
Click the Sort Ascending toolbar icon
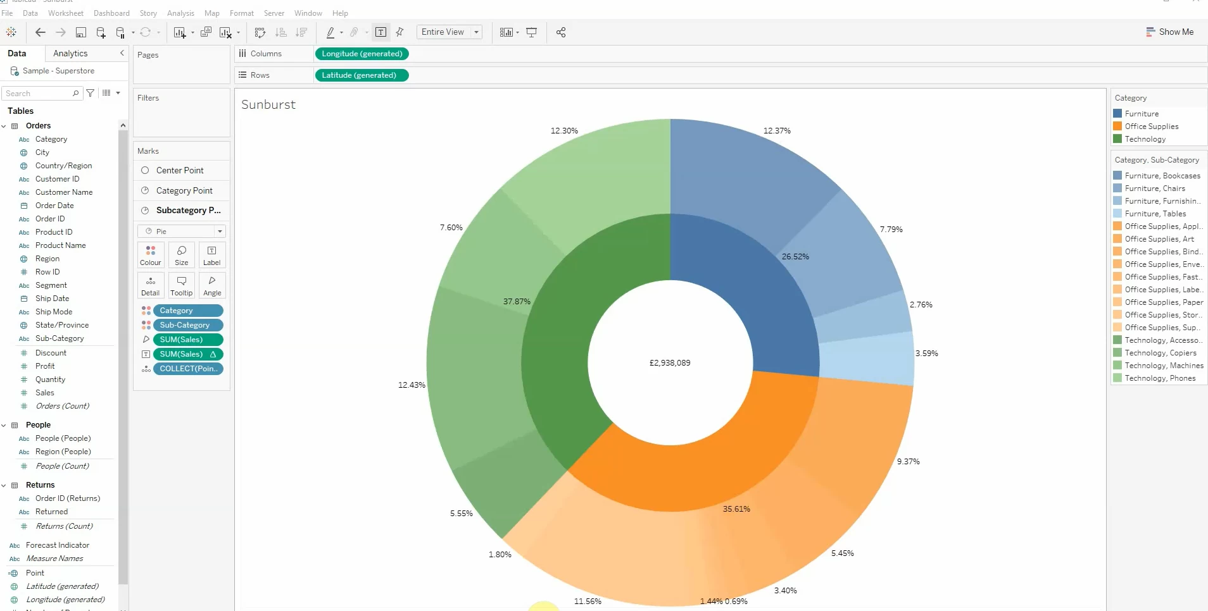click(x=281, y=32)
